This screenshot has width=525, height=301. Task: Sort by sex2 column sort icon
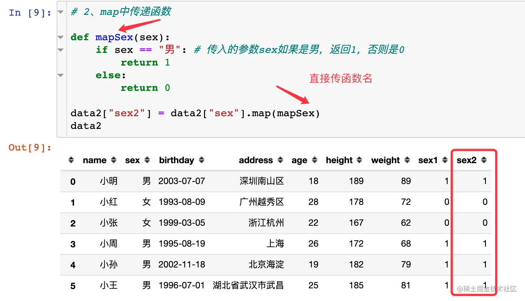pos(484,160)
